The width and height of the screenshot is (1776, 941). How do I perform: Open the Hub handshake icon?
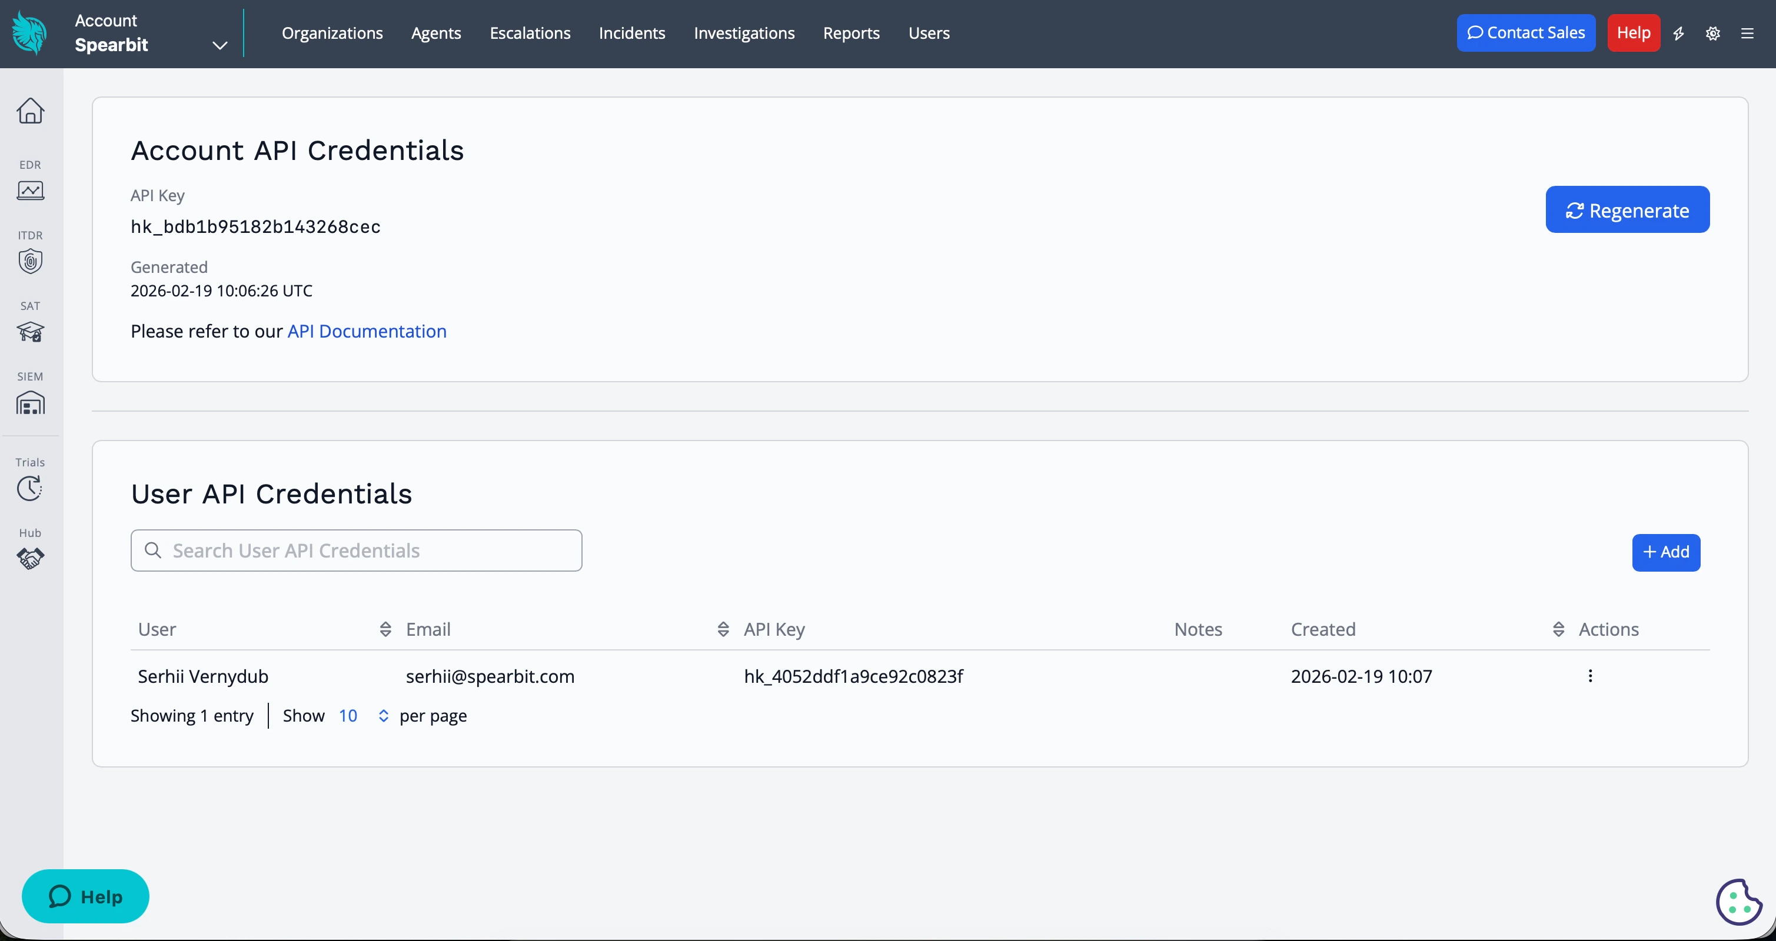[x=31, y=559]
